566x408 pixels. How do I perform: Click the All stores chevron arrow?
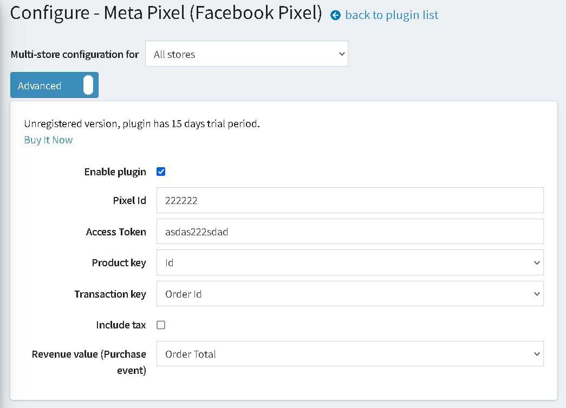click(341, 54)
